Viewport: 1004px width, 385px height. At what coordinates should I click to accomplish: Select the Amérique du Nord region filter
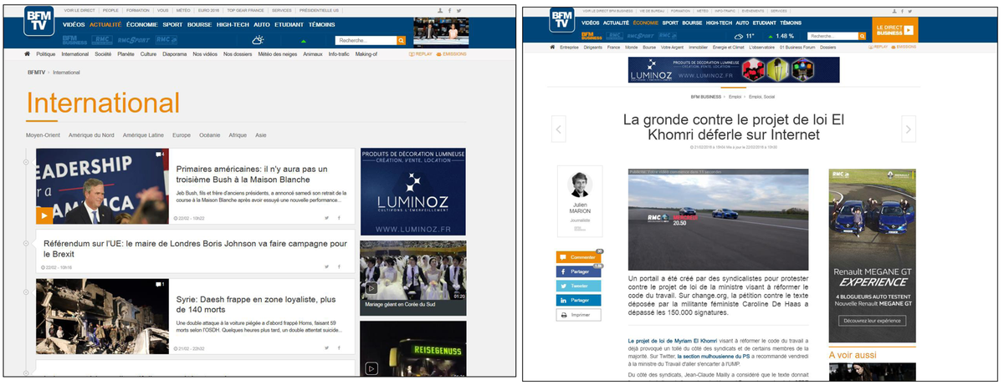(93, 134)
